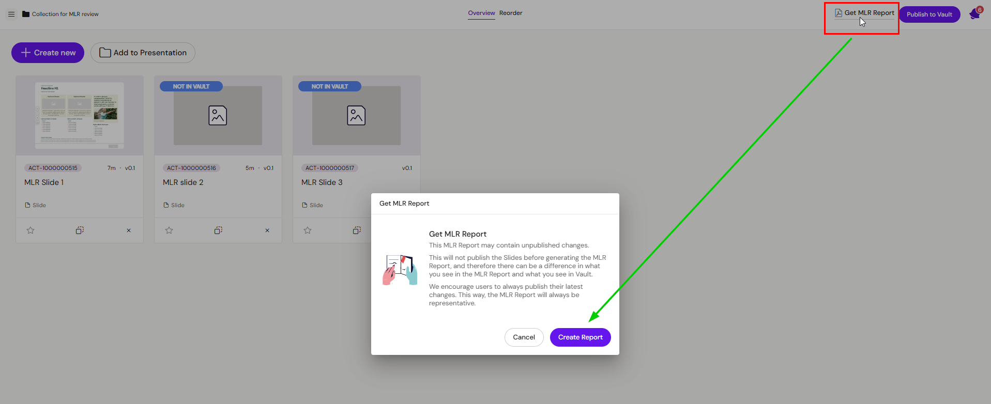This screenshot has height=404, width=991.
Task: Open the hamburger menu at top left
Action: click(11, 14)
